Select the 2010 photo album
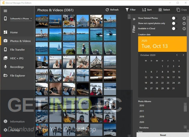 tap(142, 106)
